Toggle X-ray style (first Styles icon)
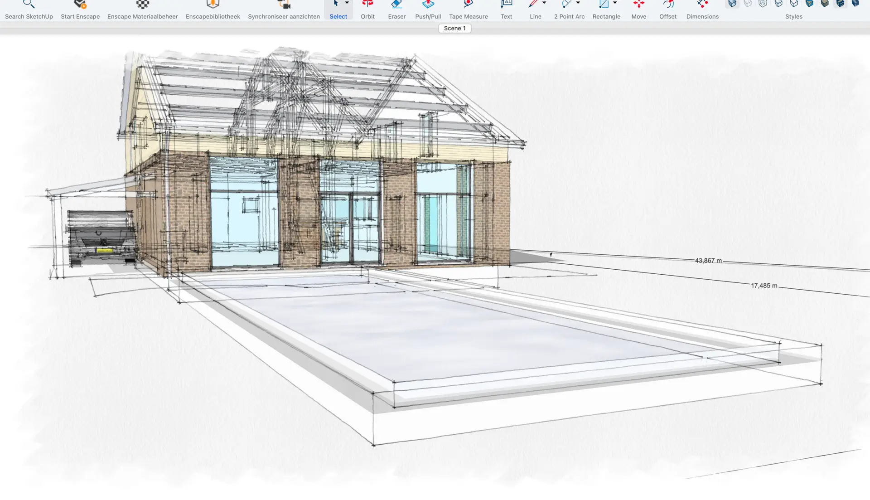The image size is (870, 500). [x=732, y=4]
